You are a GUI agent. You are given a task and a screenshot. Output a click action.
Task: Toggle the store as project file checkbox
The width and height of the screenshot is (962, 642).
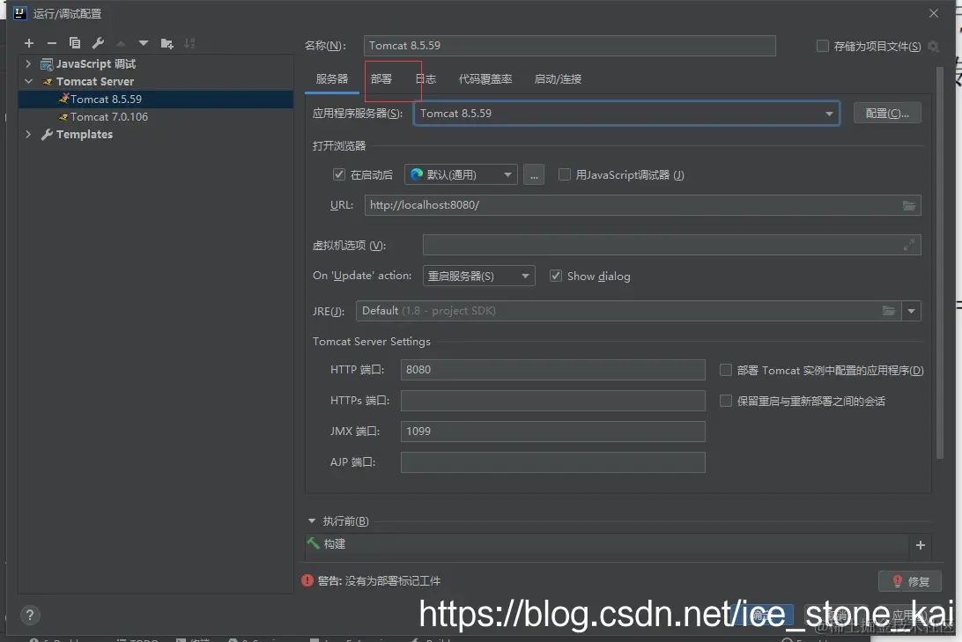point(823,46)
